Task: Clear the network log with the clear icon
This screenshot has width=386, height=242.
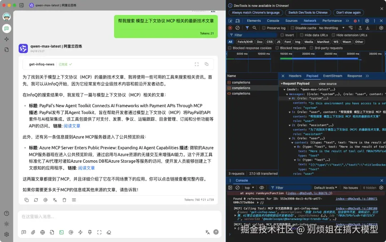Action: click(x=237, y=28)
